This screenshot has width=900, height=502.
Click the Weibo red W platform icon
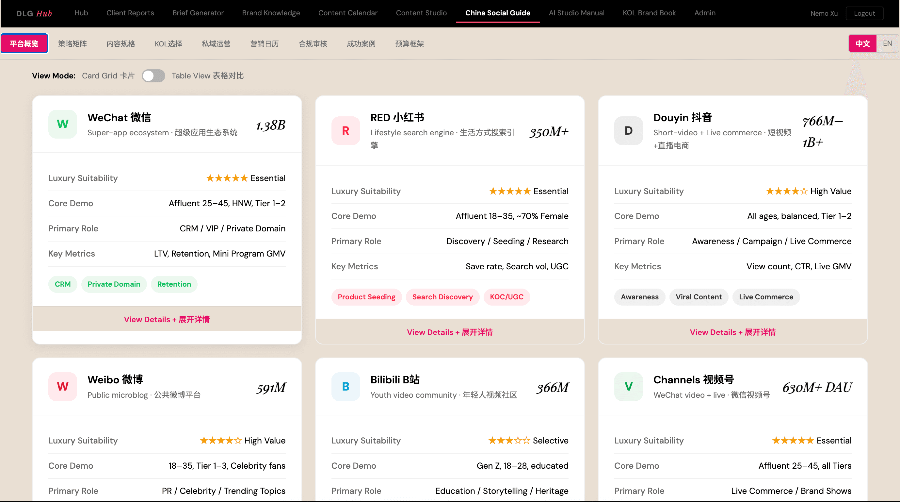pos(63,386)
